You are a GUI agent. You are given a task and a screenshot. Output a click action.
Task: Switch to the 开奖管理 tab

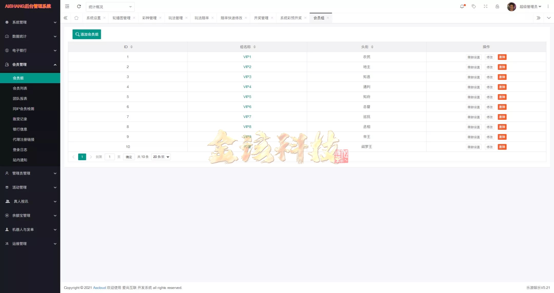[261, 18]
